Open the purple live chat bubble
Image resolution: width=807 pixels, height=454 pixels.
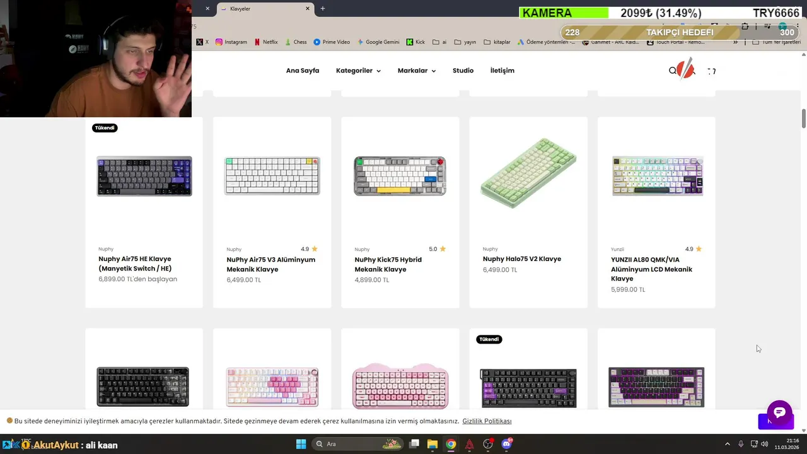[x=779, y=412]
